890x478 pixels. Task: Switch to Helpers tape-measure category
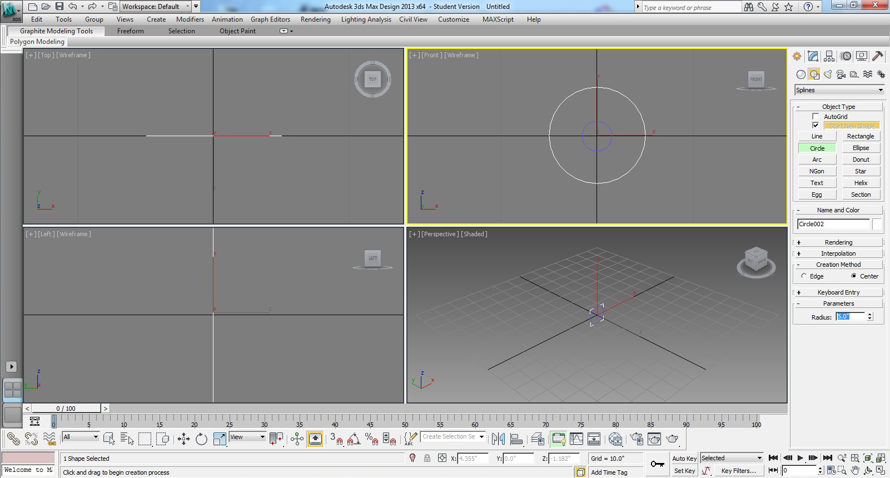tap(854, 74)
